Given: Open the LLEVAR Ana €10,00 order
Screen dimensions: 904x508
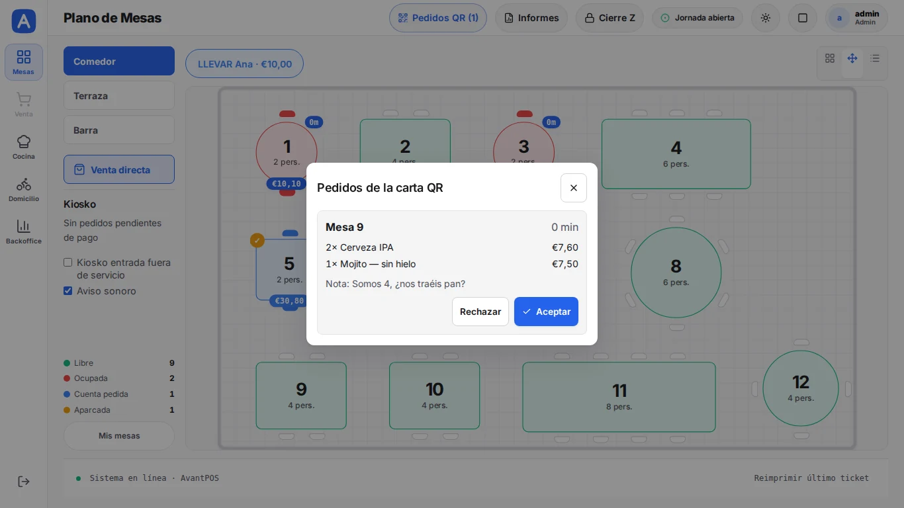Looking at the screenshot, I should click(244, 64).
